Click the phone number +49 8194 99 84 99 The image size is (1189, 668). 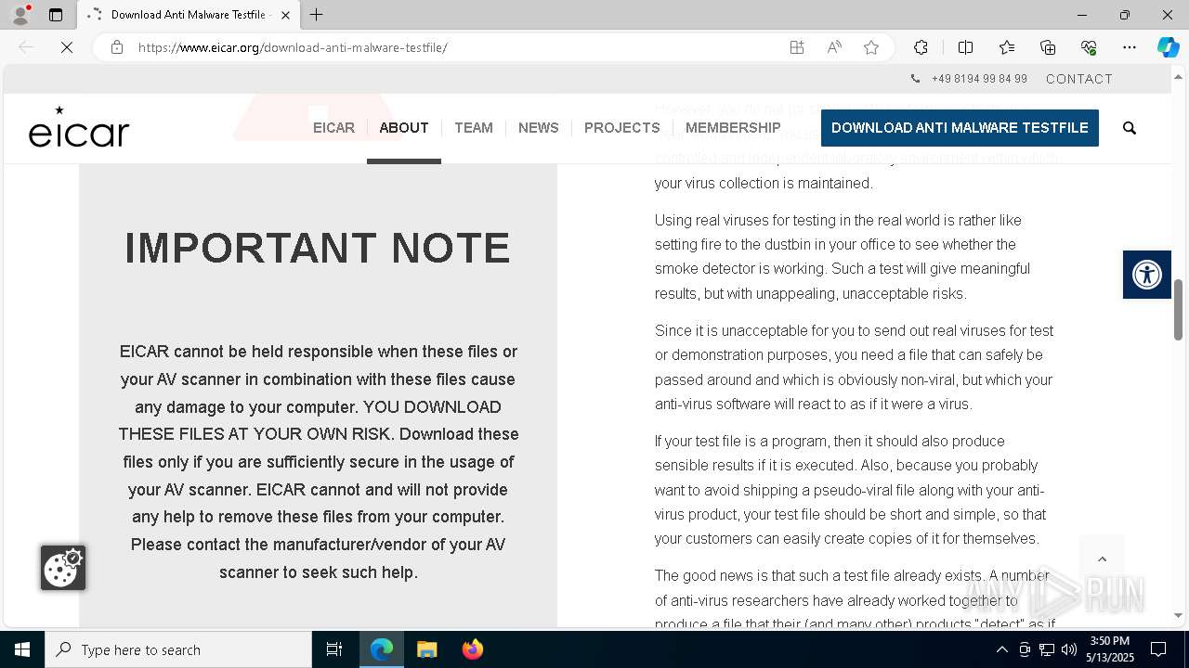tap(979, 79)
